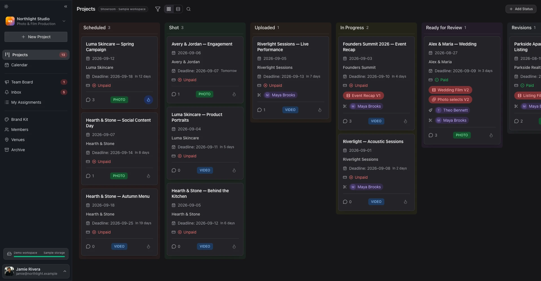Open Brand Kit page

pyautogui.click(x=36, y=119)
